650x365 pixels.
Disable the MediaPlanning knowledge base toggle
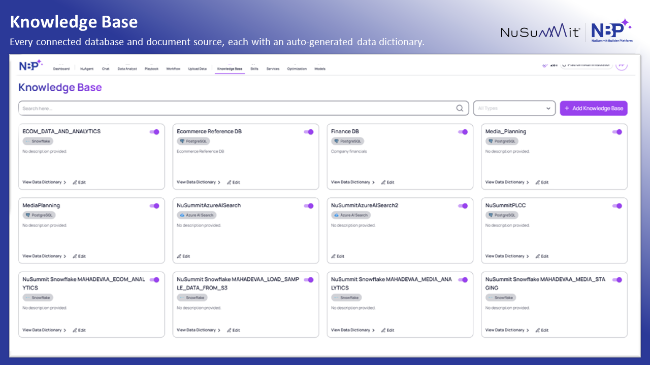(154, 206)
